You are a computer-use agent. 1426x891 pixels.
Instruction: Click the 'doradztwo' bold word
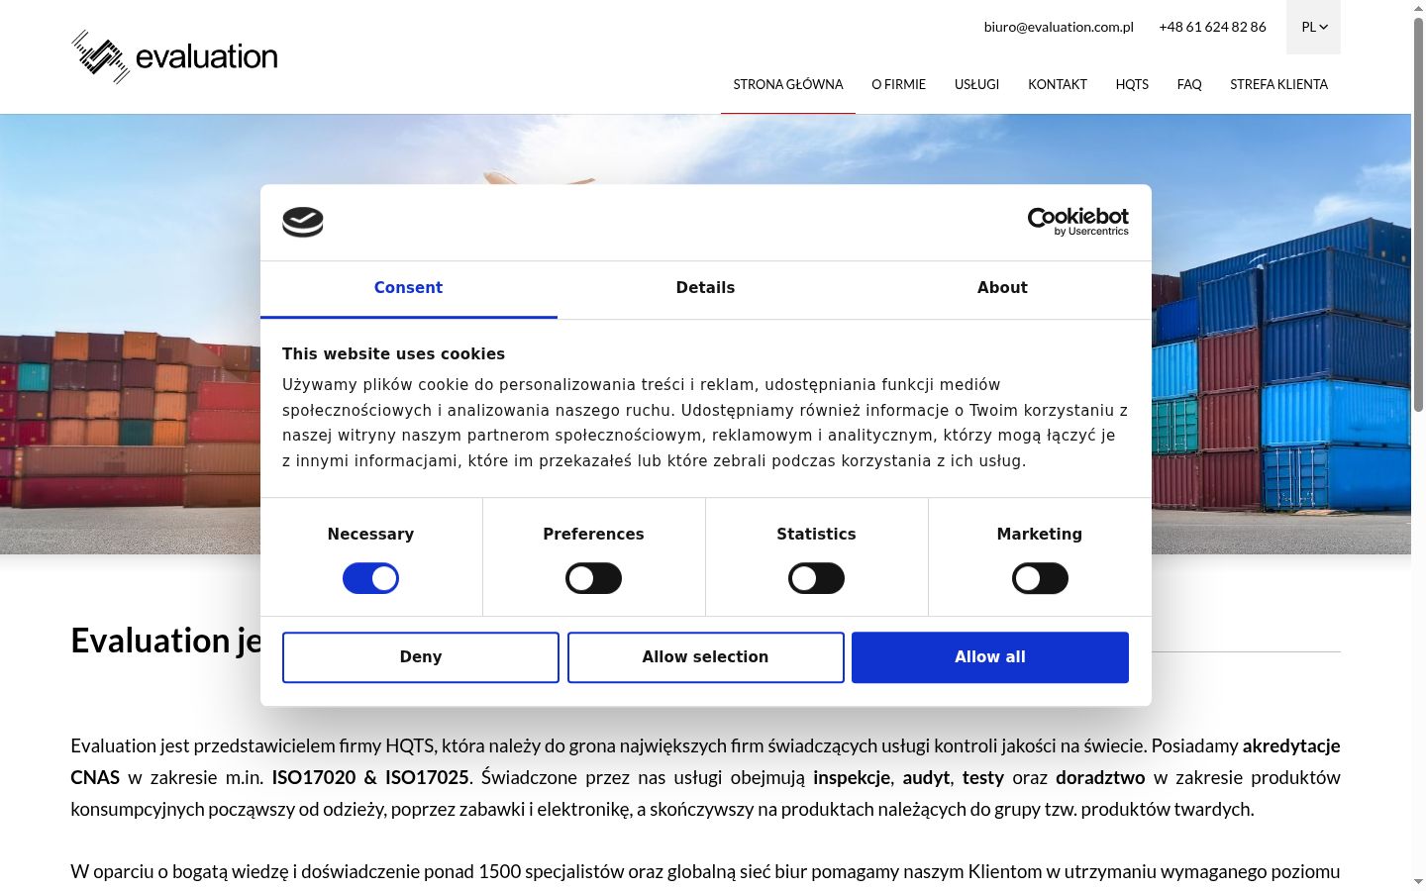pos(1100,777)
